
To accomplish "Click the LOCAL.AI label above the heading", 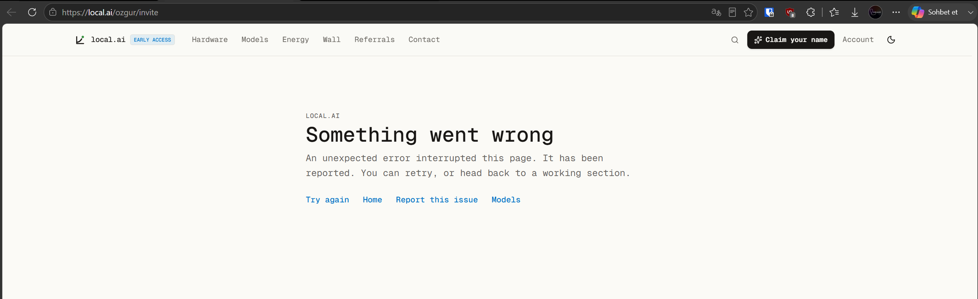I will pos(323,116).
